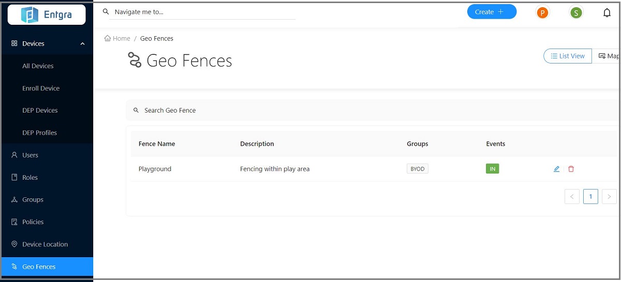Viewport: 621px width, 282px height.
Task: Click the orange P avatar icon
Action: pyautogui.click(x=542, y=13)
